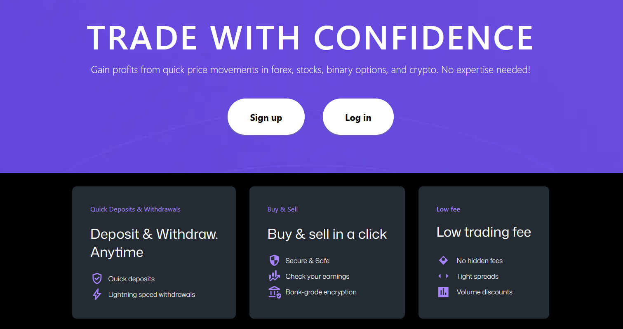Select the Buy & sell in a click heading

pyautogui.click(x=327, y=234)
